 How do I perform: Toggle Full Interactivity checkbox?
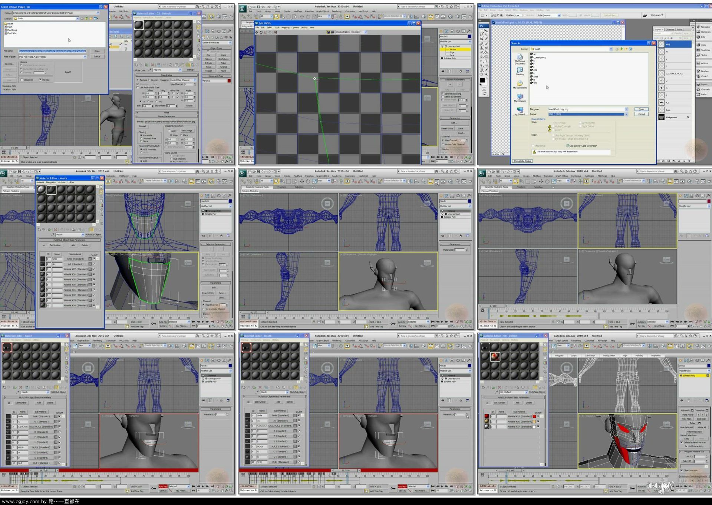tap(686, 446)
